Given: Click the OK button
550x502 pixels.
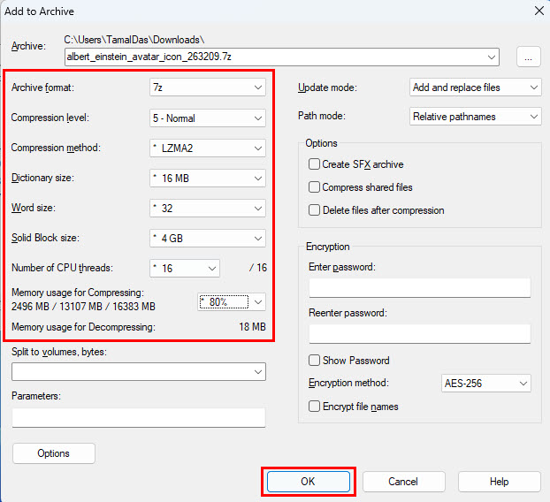Looking at the screenshot, I should (308, 482).
